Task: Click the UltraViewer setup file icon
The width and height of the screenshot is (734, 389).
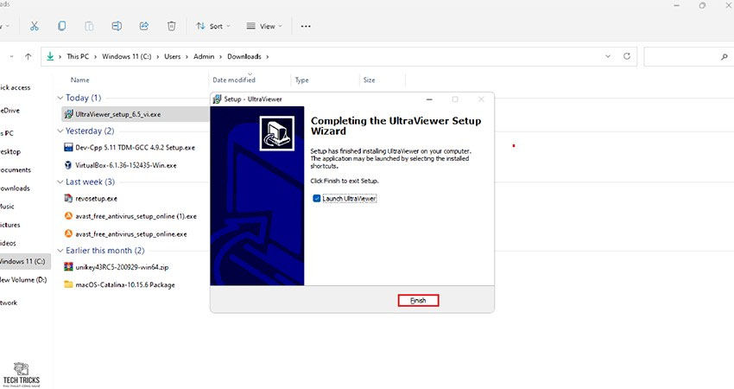Action: (x=68, y=114)
